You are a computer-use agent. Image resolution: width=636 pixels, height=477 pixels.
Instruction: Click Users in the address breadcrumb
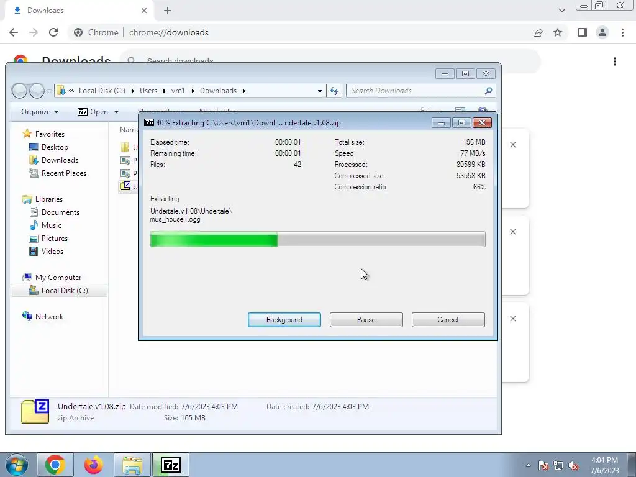148,91
